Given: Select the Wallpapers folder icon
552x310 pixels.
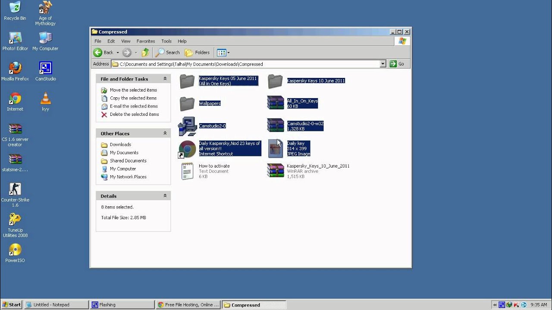Looking at the screenshot, I should [x=187, y=103].
